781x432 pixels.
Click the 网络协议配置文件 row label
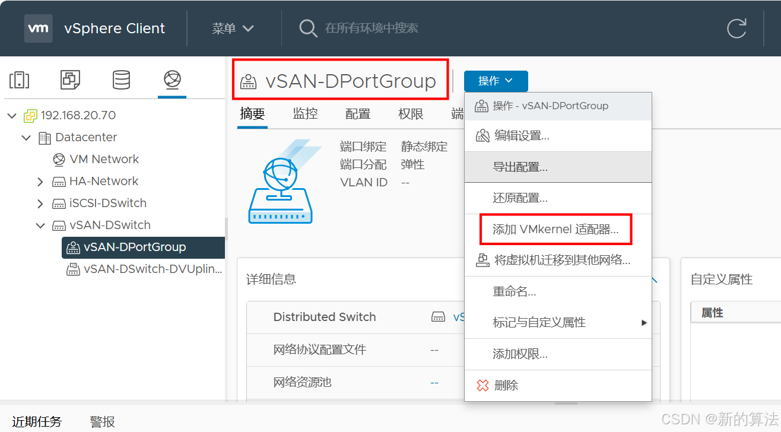(x=319, y=350)
